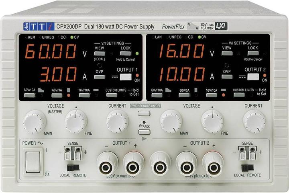Toggle the Output 1 LOCAL/REMOTE sense switch

(x=73, y=168)
